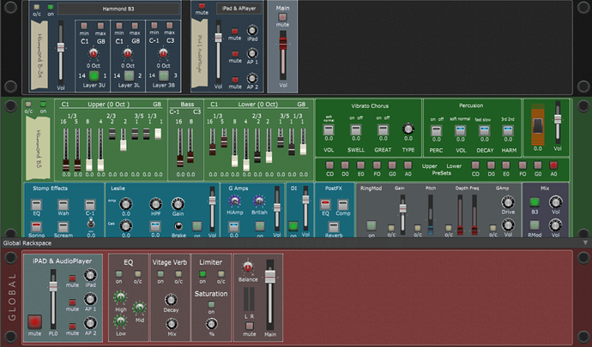
Task: Toggle the Hammond B3 on LED in top panel
Action: point(51,7)
